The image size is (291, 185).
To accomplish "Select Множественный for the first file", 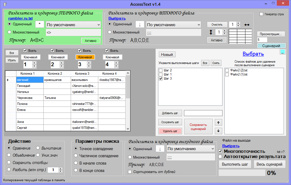I will click(10, 32).
